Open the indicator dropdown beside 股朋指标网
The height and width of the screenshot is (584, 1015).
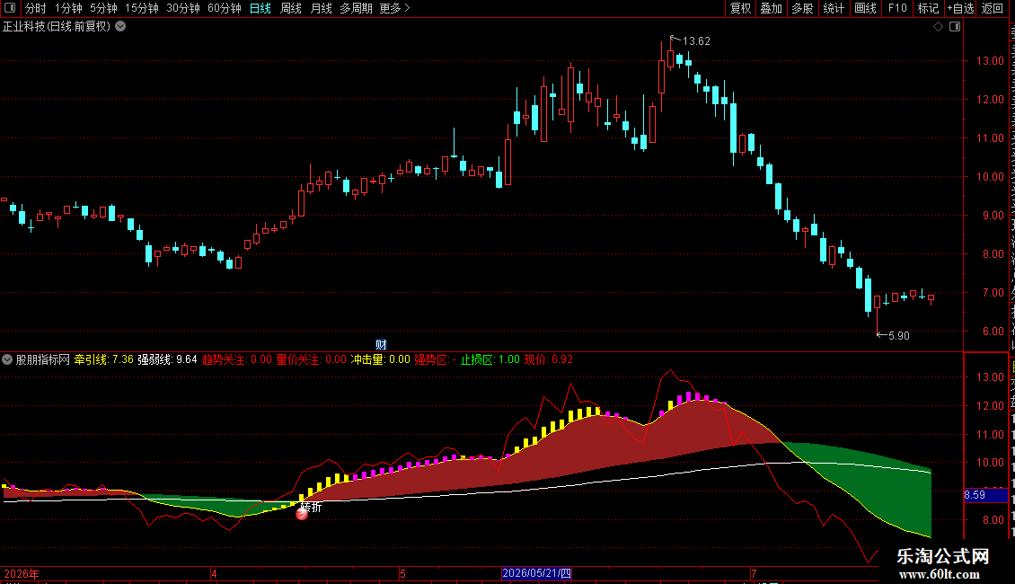(7, 359)
